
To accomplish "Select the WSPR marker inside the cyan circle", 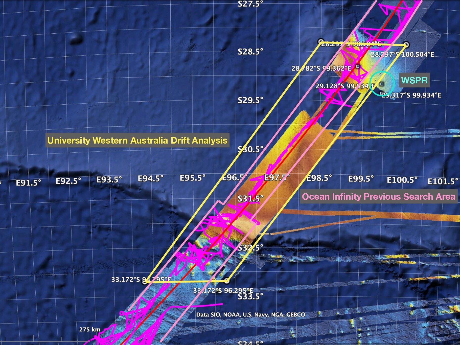I will tap(382, 85).
